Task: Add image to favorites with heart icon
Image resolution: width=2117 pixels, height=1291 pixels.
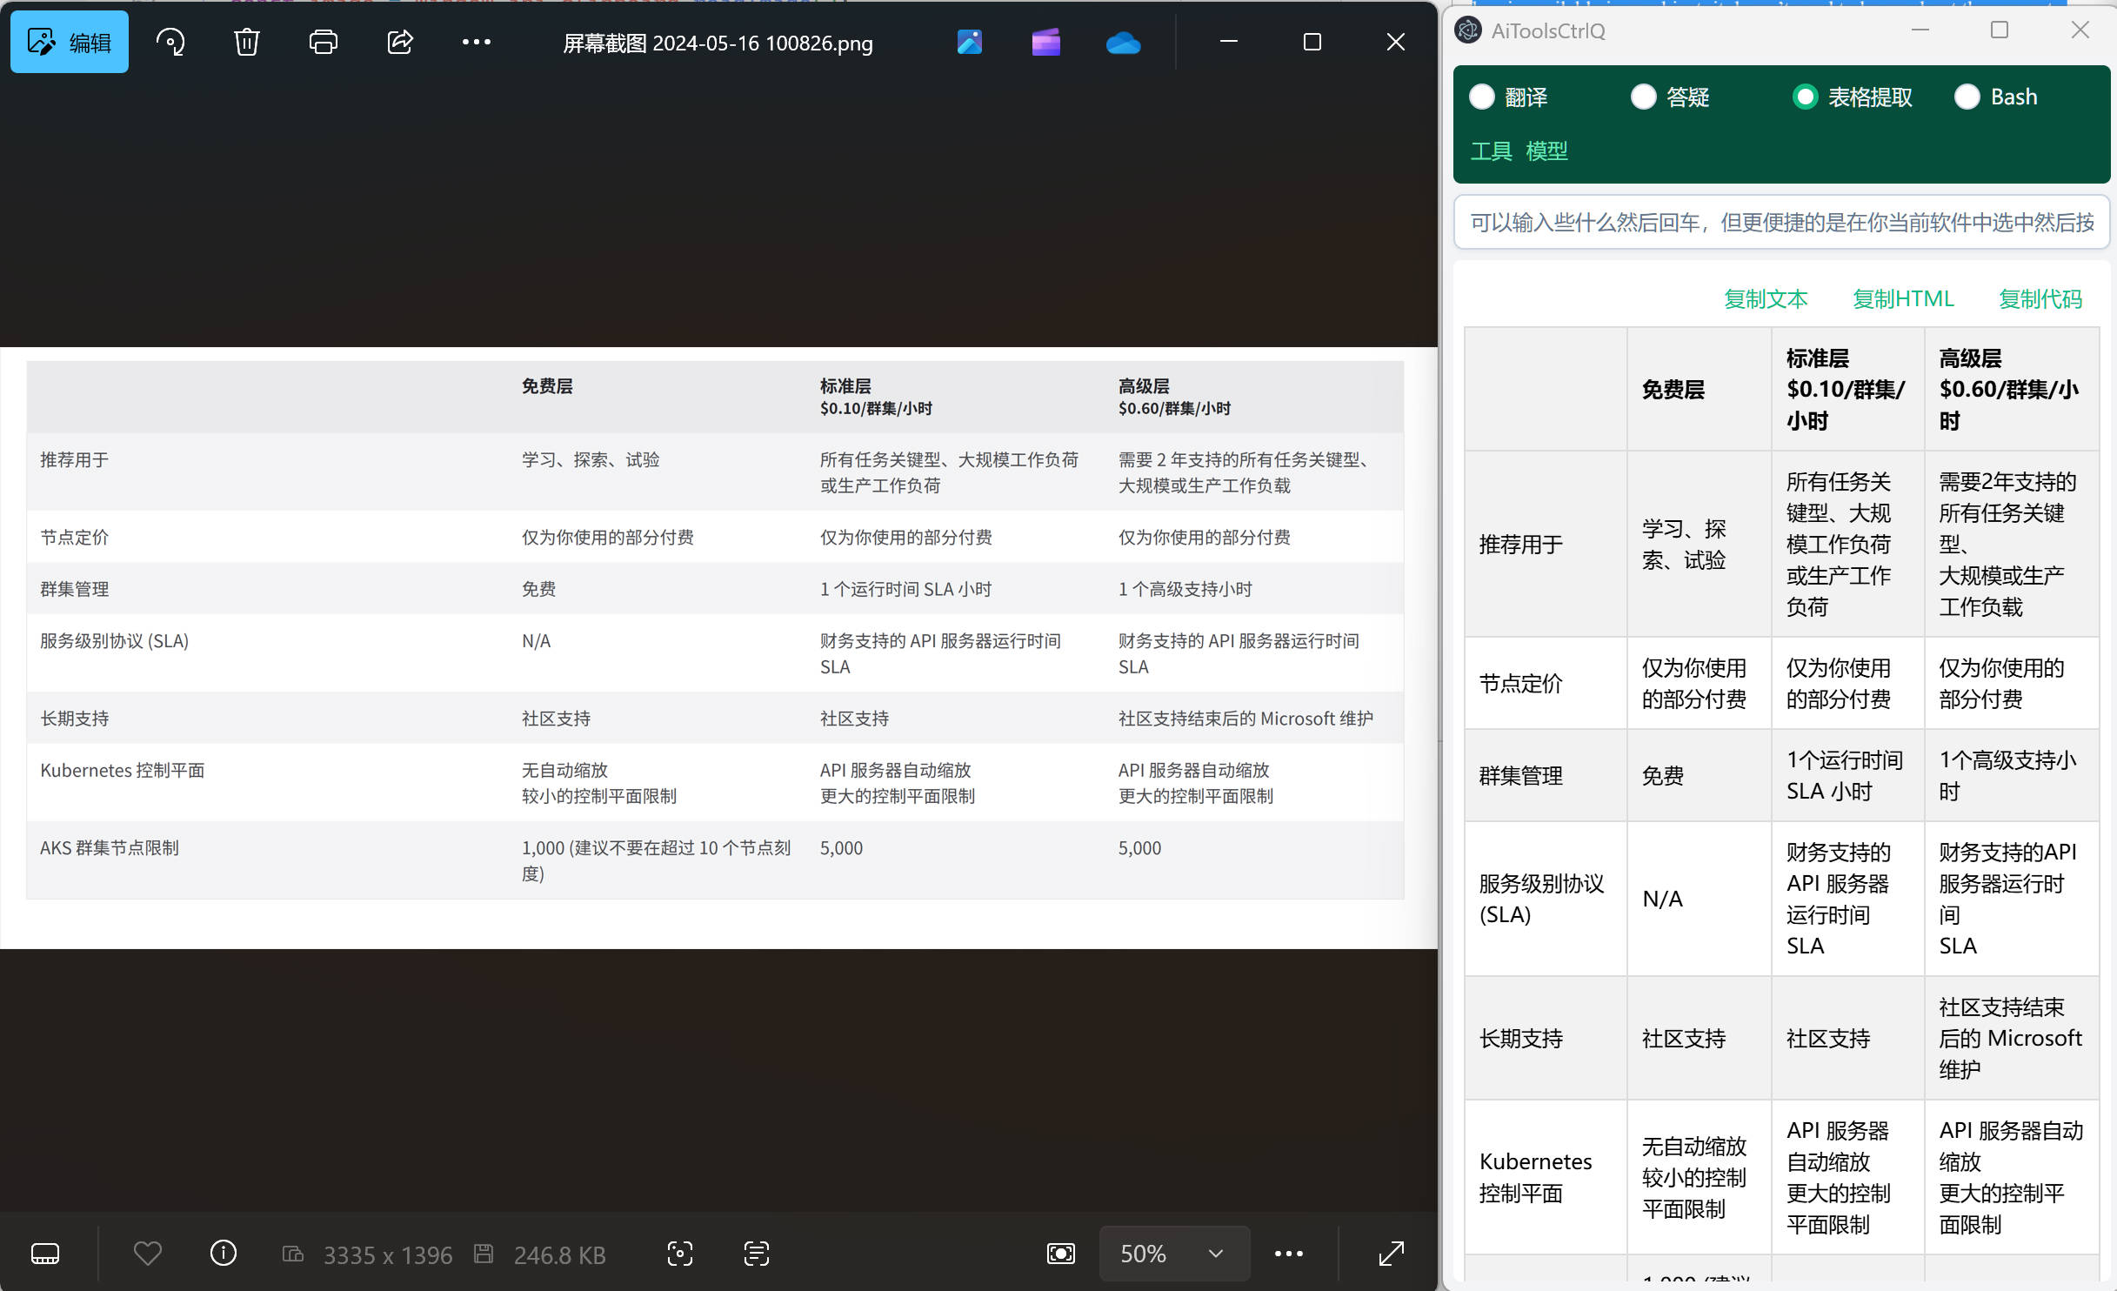Action: [148, 1254]
